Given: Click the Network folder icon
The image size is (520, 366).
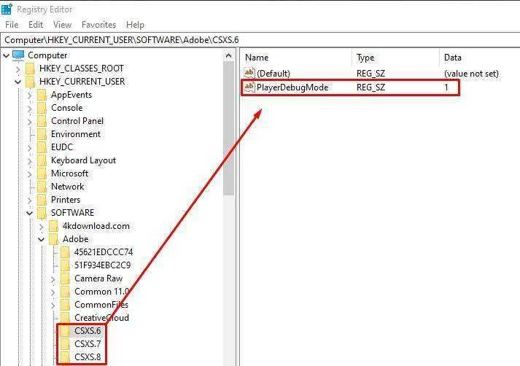Looking at the screenshot, I should (42, 187).
